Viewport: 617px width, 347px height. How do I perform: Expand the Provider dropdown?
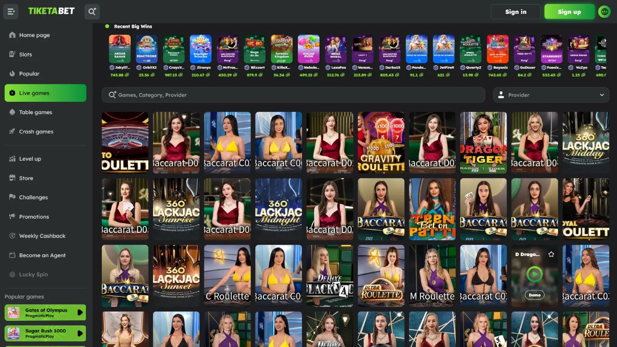pos(551,95)
